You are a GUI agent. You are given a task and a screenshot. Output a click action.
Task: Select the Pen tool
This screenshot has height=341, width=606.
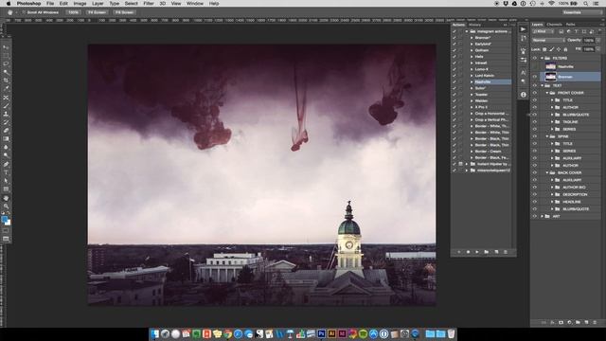point(6,164)
